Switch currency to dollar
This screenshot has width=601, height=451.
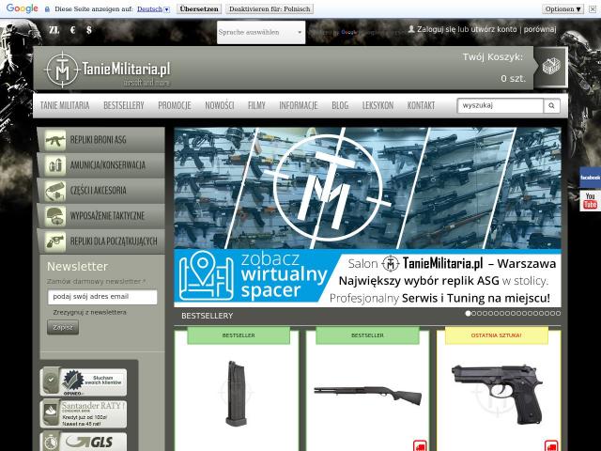[x=89, y=29]
